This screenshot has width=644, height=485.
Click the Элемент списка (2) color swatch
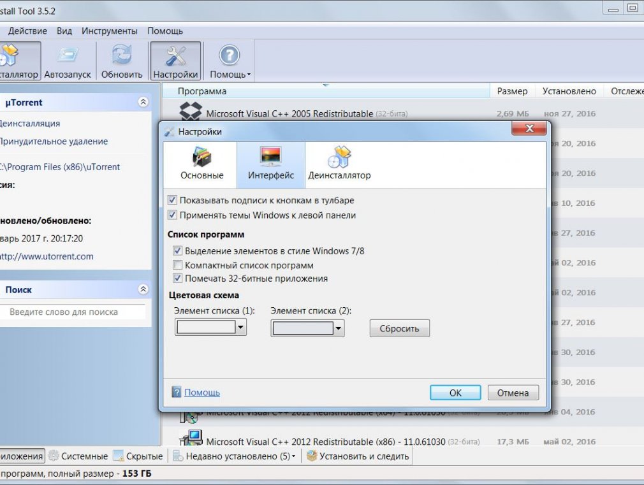click(303, 328)
